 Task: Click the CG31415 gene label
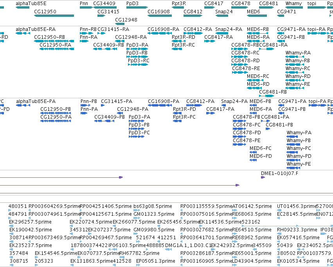108,11
